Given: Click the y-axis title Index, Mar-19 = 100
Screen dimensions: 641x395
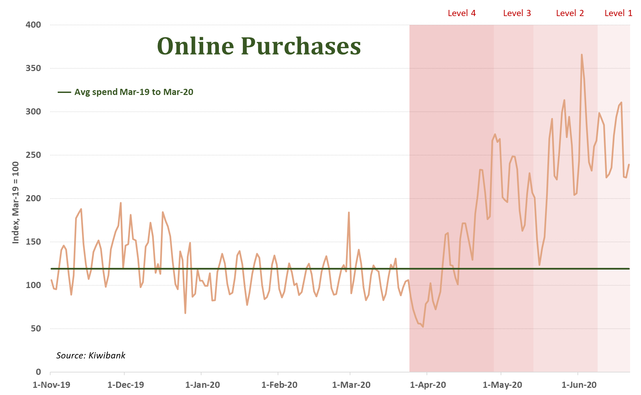Looking at the screenshot, I should [16, 203].
